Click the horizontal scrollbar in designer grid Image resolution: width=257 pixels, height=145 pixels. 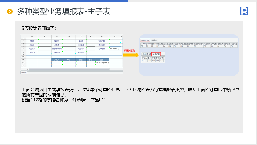pyautogui.click(x=69, y=69)
